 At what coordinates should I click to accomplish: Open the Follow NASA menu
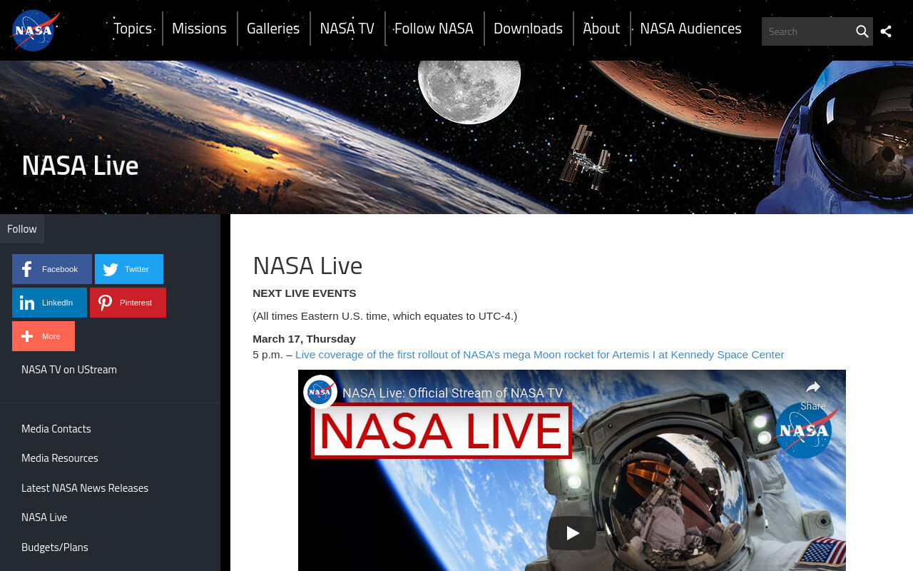[434, 29]
